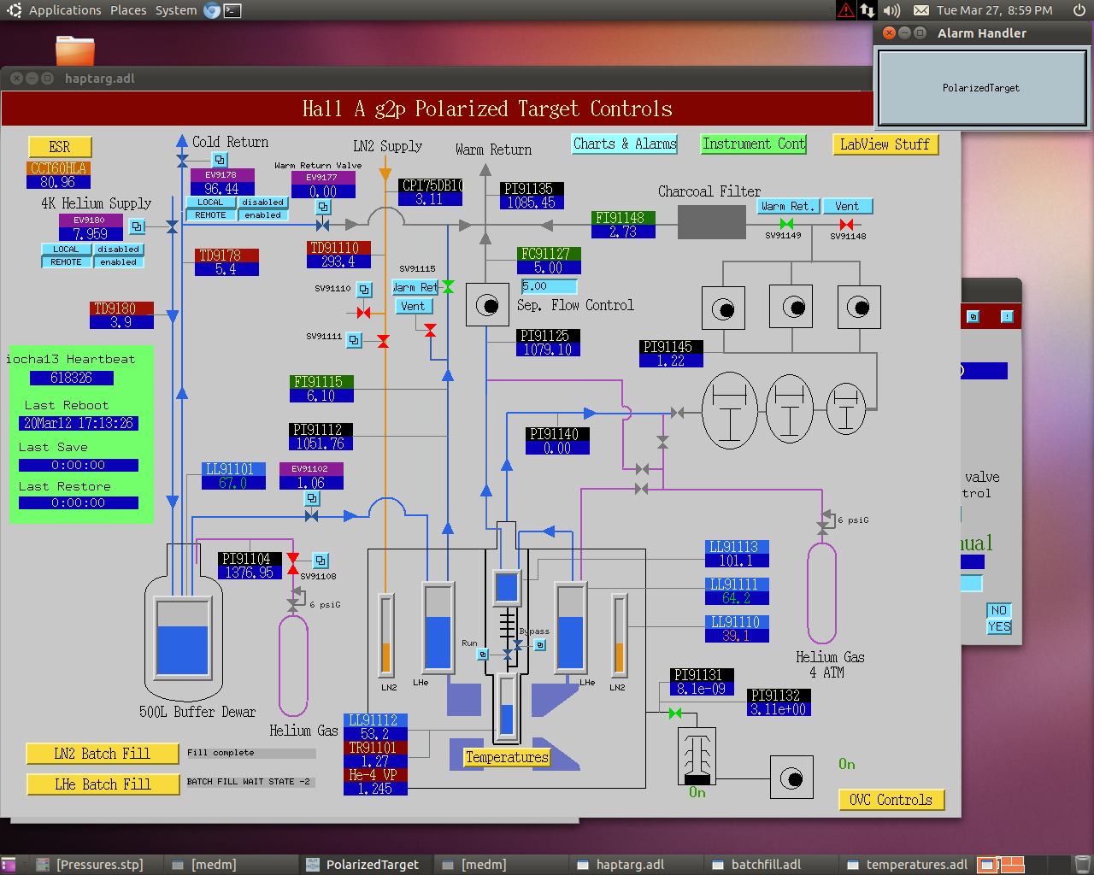Click the red valve next to SV91111 icon
This screenshot has width=1094, height=875.
pos(383,341)
